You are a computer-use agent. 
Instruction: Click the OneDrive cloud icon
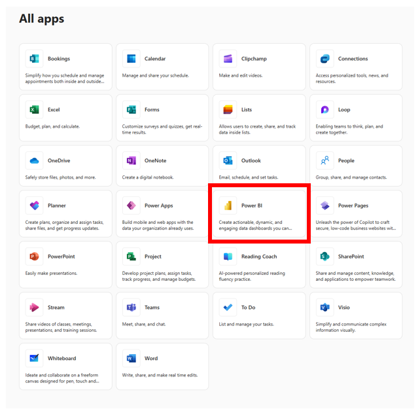(34, 160)
